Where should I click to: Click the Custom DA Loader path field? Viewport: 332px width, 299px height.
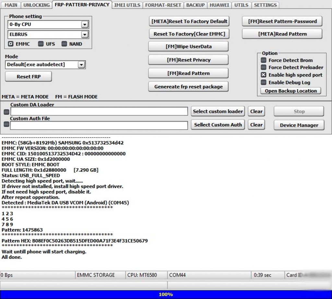click(99, 112)
